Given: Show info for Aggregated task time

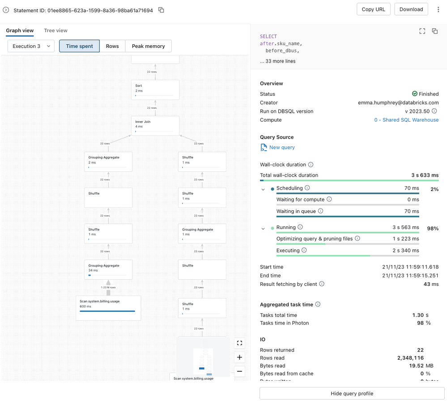Looking at the screenshot, I should point(318,304).
